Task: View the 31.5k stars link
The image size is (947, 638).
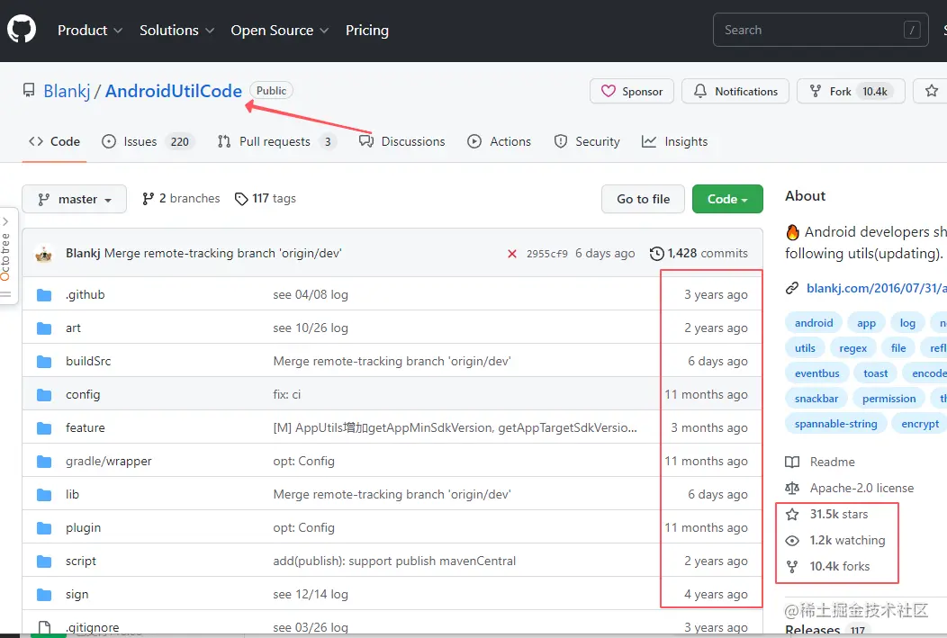Action: [826, 514]
